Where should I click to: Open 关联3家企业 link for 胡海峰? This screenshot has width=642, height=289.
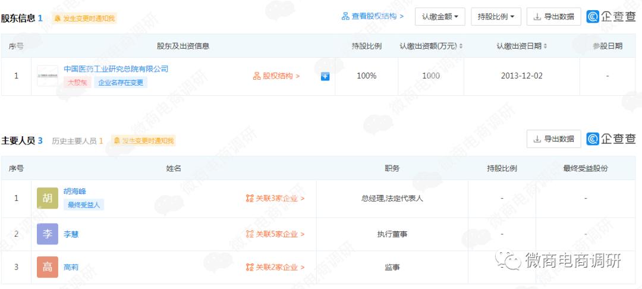coord(275,199)
